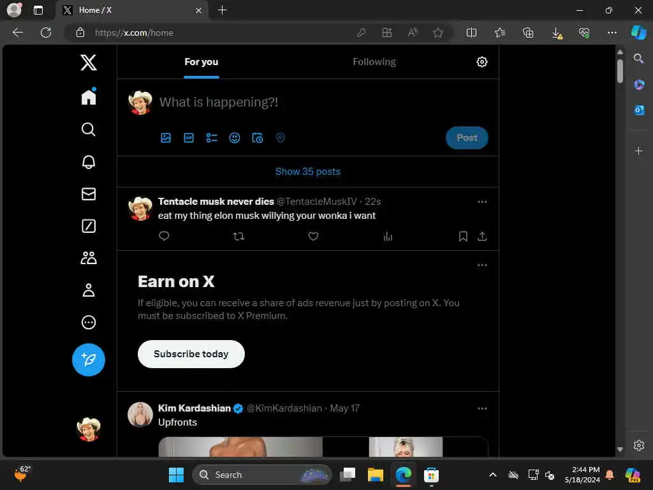
Task: Bookmark the TentacleMuskIV post
Action: point(463,237)
